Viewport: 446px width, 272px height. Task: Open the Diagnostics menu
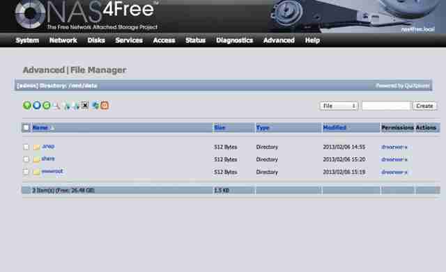pyautogui.click(x=234, y=40)
